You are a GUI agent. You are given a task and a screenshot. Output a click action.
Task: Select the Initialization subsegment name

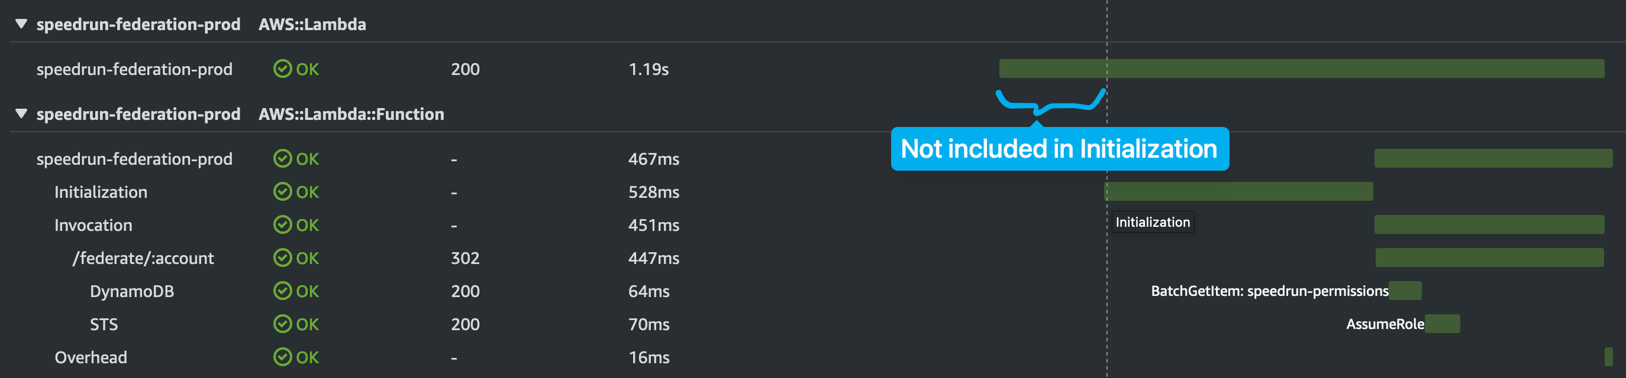(x=101, y=192)
